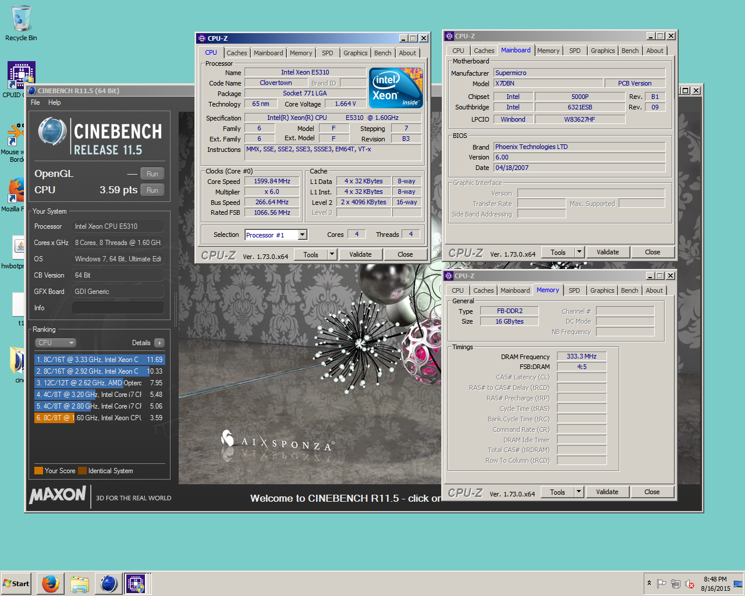Click the Core Speed value 1599.84 MHz
745x596 pixels.
point(272,181)
